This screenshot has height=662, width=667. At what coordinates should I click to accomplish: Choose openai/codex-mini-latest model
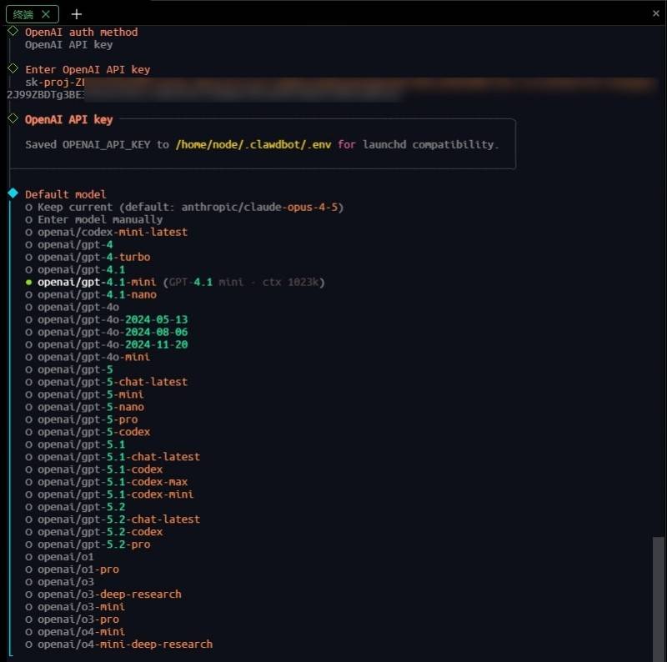pyautogui.click(x=107, y=233)
